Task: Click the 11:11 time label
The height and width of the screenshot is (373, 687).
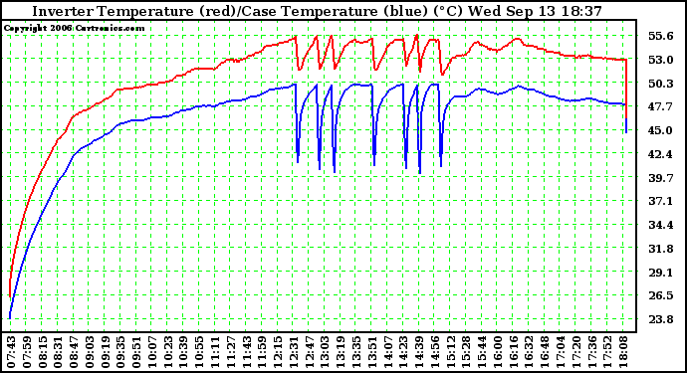Action: (215, 352)
